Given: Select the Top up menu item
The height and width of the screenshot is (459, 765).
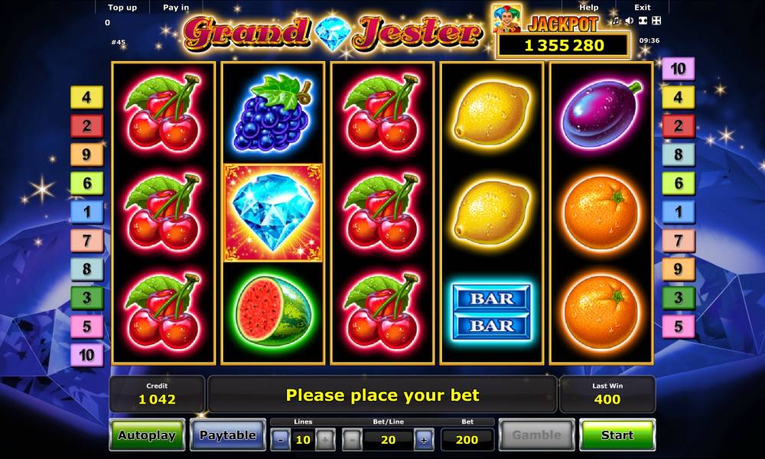Looking at the screenshot, I should point(122,8).
